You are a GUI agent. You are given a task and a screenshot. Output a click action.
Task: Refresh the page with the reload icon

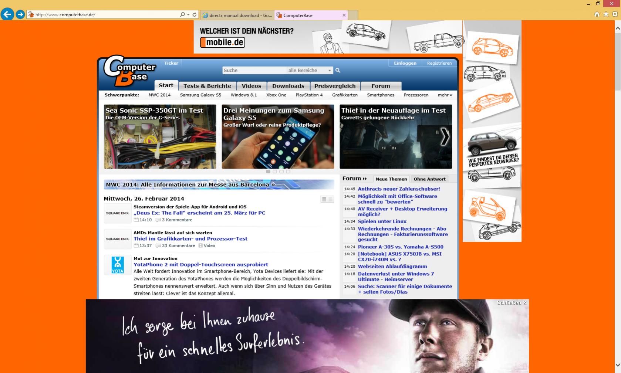(195, 14)
